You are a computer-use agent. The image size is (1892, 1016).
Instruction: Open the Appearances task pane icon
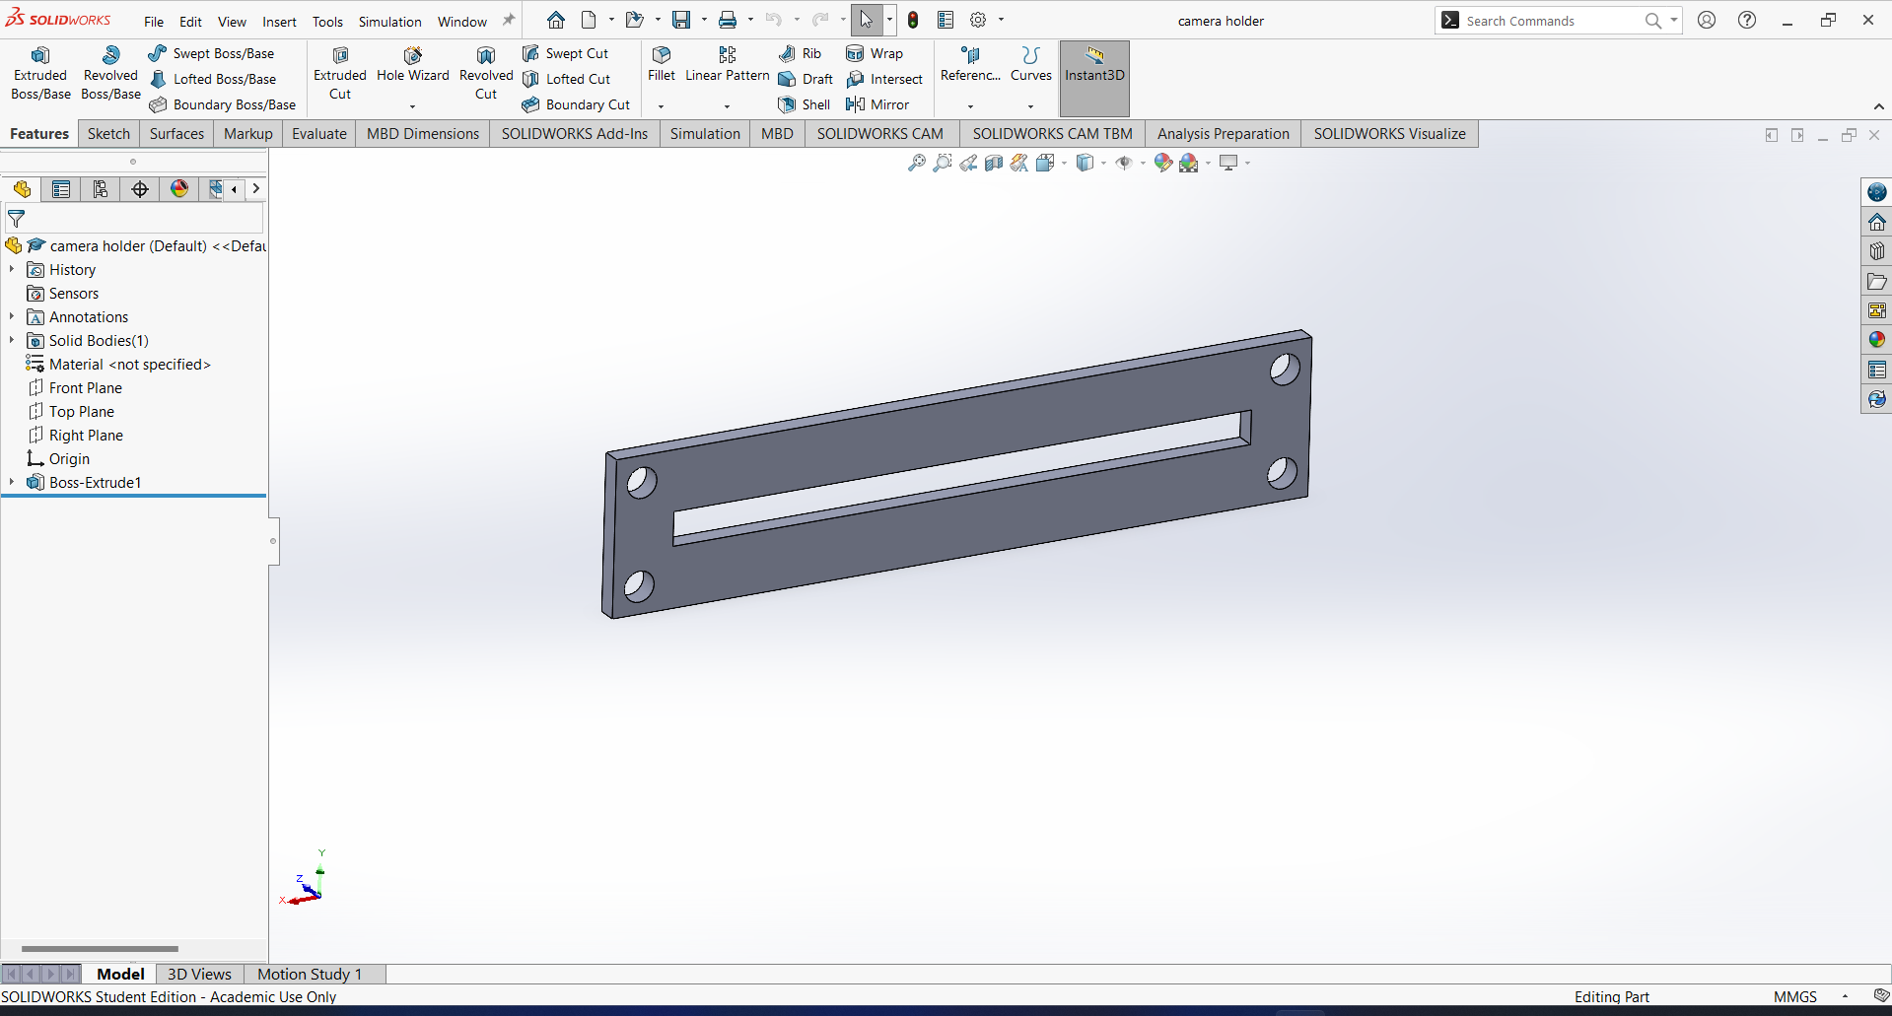pos(1876,340)
